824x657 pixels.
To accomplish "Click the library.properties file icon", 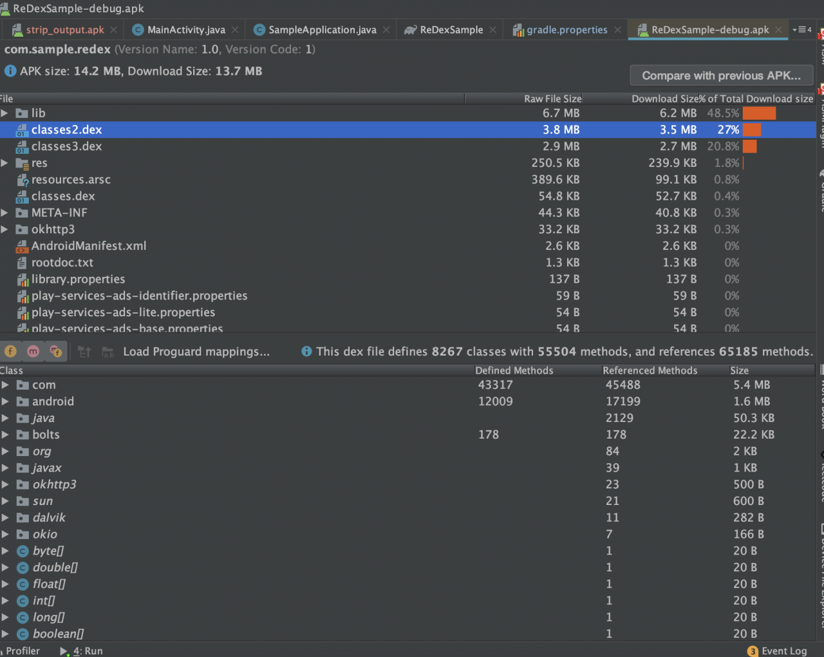I will (22, 280).
